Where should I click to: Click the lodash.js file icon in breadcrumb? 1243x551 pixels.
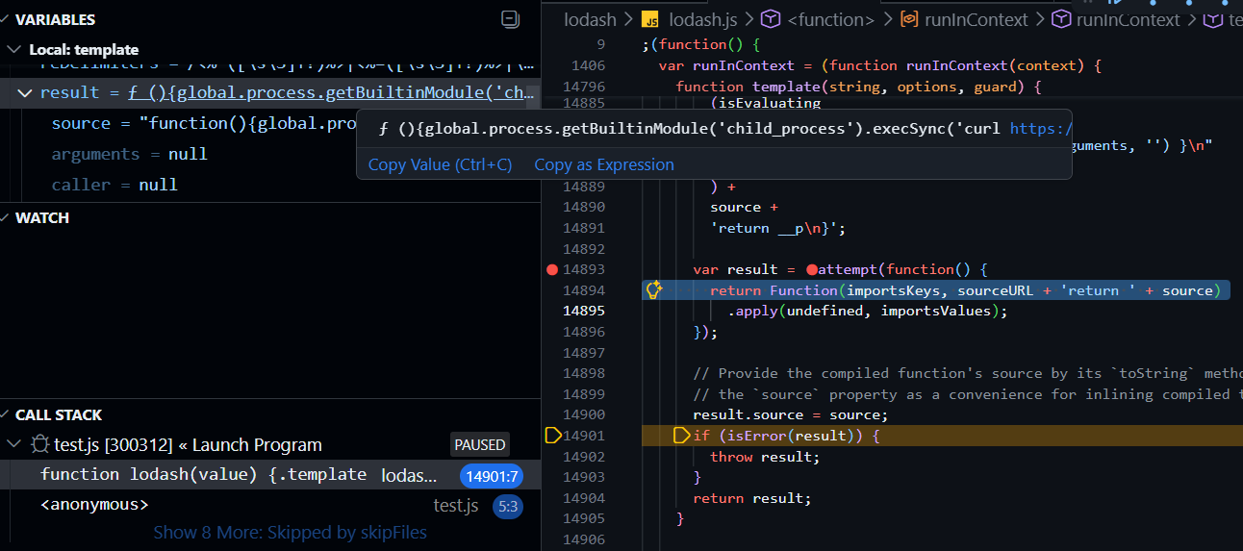click(651, 19)
